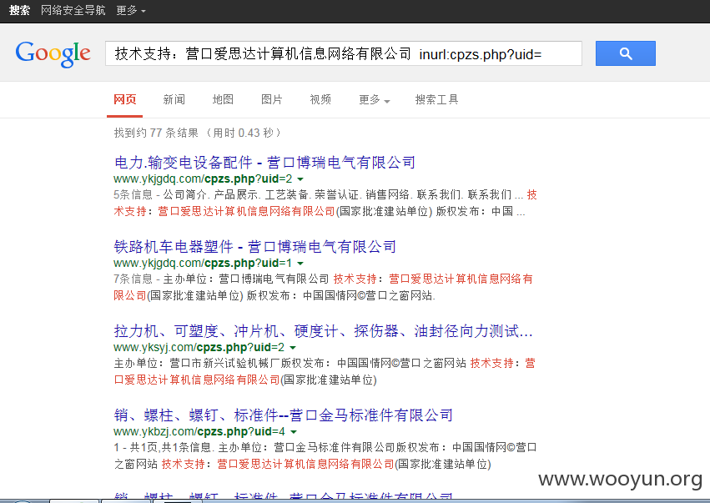Screen dimensions: 710x503
Task: Expand arrow next to www.ykjgdq.com/cpzs.php?uid=1
Action: pyautogui.click(x=300, y=264)
